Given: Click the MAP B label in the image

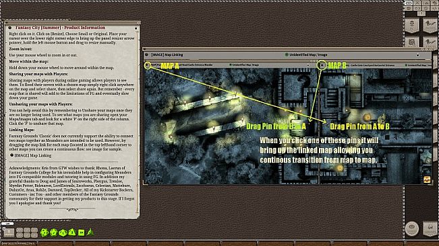Looking at the screenshot, I should 336,66.
